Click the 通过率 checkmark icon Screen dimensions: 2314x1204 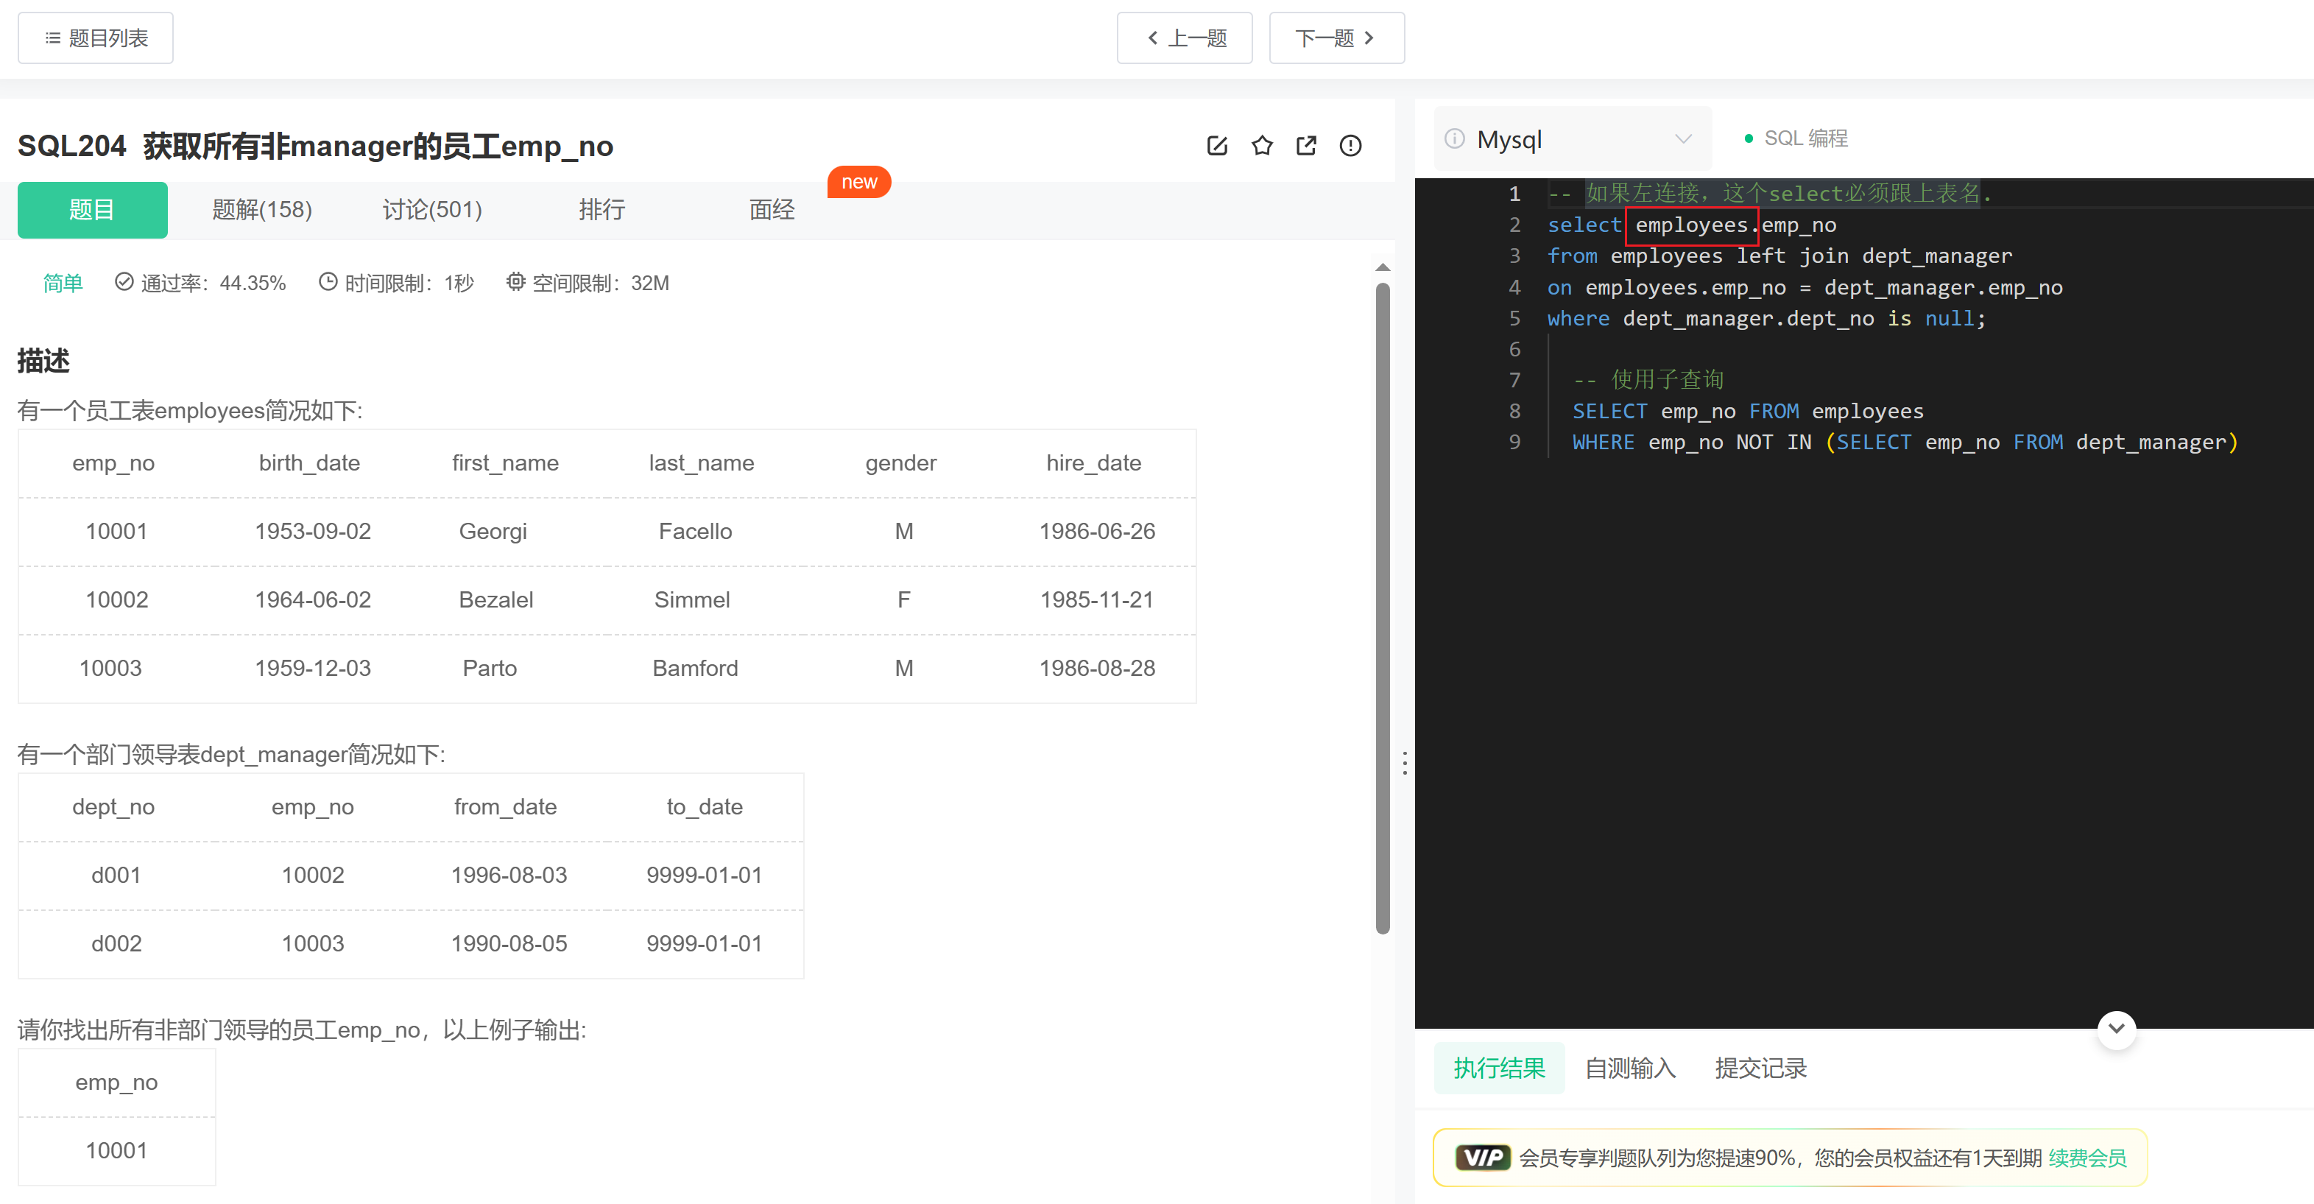(x=124, y=282)
